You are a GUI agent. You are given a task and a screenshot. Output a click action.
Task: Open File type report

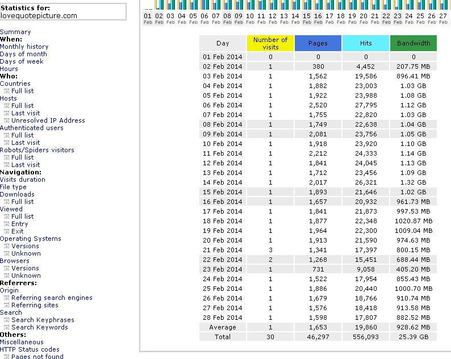(x=13, y=187)
